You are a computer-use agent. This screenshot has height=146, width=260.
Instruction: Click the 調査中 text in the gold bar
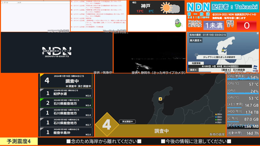[x=161, y=131]
